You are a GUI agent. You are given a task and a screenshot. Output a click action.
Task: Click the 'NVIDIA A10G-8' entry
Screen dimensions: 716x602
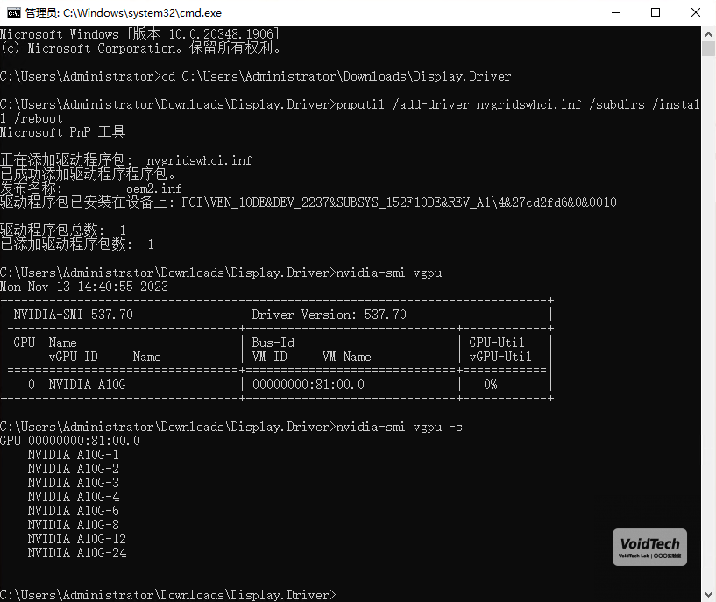tap(74, 525)
